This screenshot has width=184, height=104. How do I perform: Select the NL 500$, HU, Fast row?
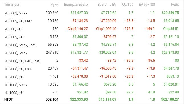[92, 21]
